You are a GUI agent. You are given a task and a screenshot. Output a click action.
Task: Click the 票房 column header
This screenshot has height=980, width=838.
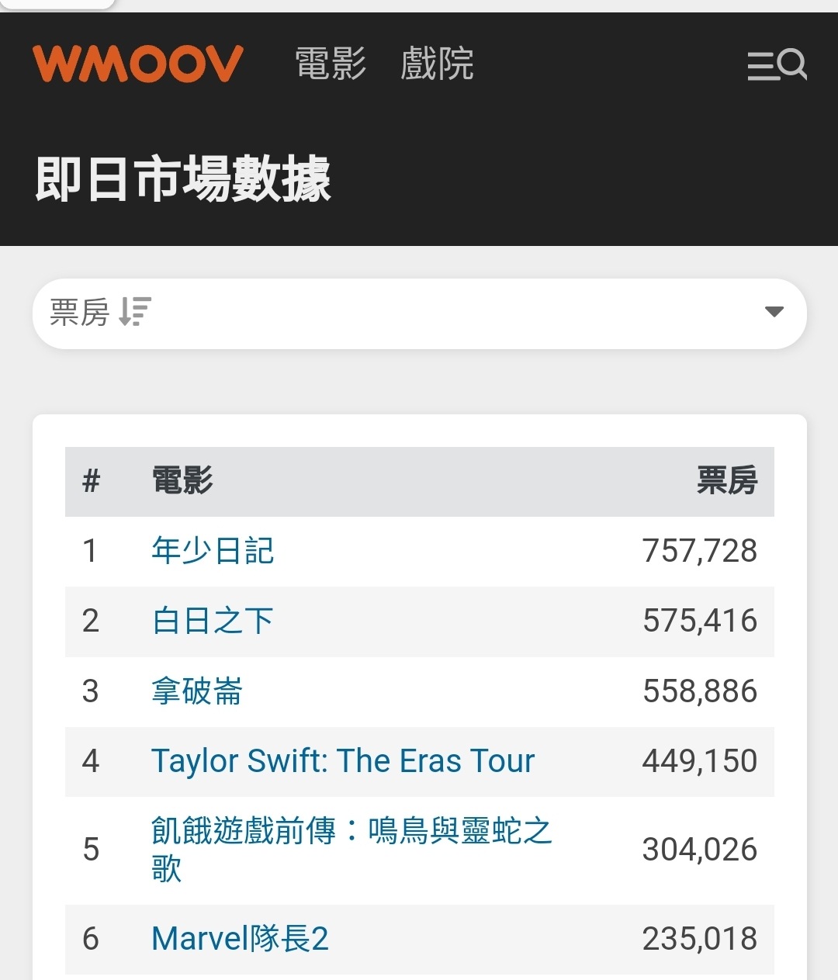(727, 481)
